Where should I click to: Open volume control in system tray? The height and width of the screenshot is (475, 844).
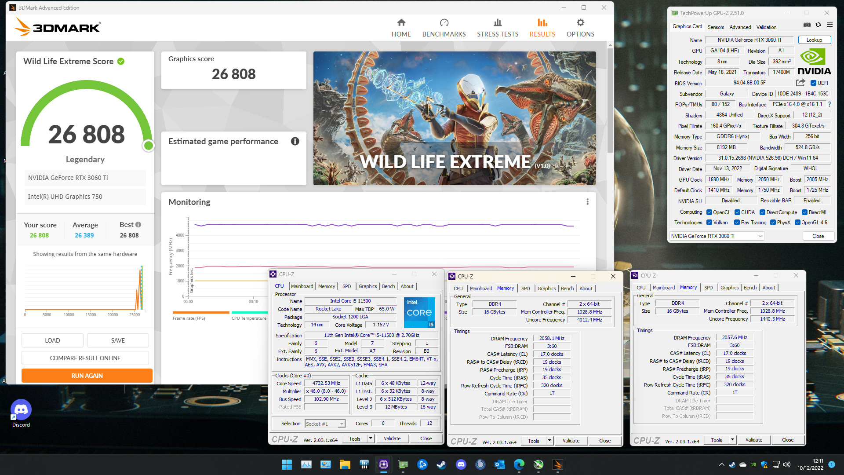pyautogui.click(x=786, y=464)
